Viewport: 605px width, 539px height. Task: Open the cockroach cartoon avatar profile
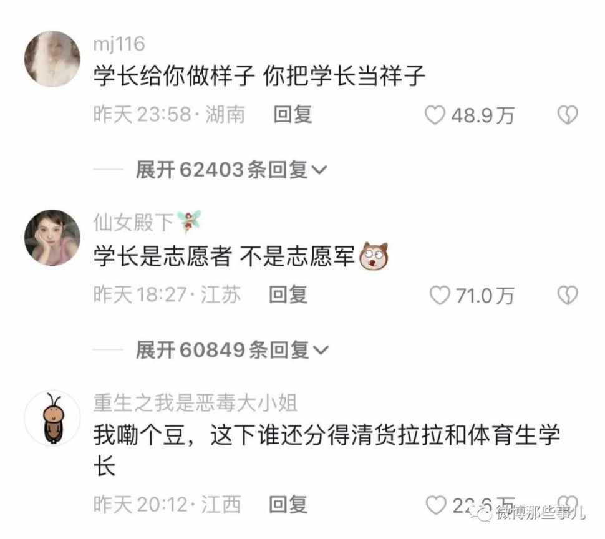tap(52, 418)
